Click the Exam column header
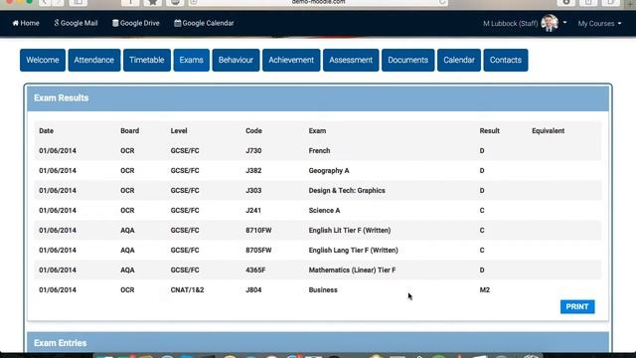This screenshot has height=358, width=636. point(317,130)
